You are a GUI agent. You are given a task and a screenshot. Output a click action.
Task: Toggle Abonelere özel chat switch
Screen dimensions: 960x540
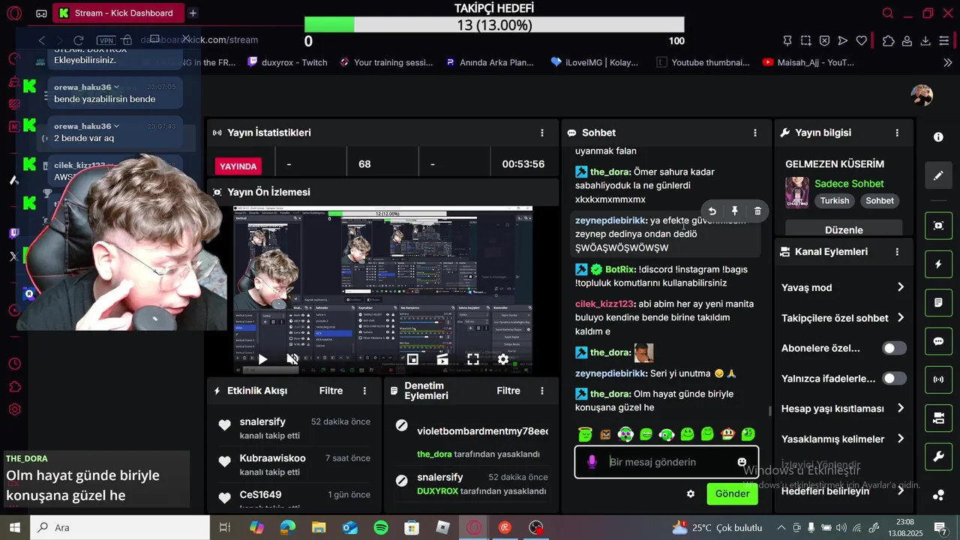pos(894,348)
